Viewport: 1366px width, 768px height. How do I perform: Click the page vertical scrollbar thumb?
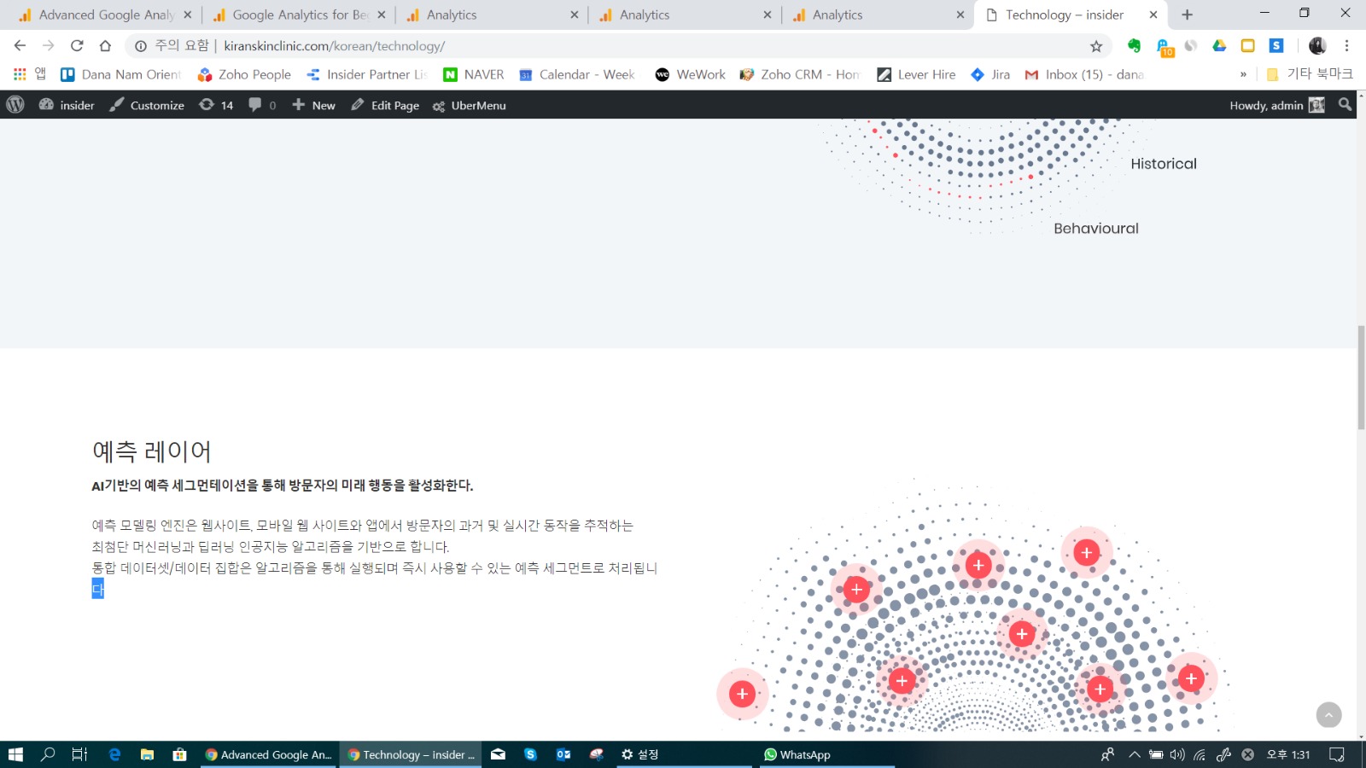click(x=1361, y=377)
